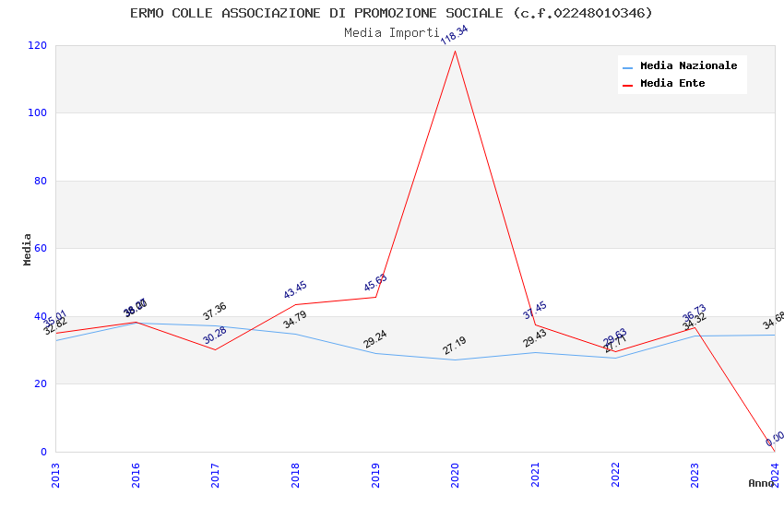
Task: Click the Media Nazionale legend label
Action: click(x=688, y=65)
